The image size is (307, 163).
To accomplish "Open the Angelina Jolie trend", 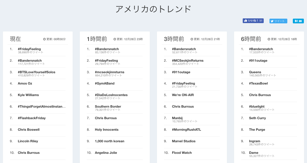I will pos(106,153).
